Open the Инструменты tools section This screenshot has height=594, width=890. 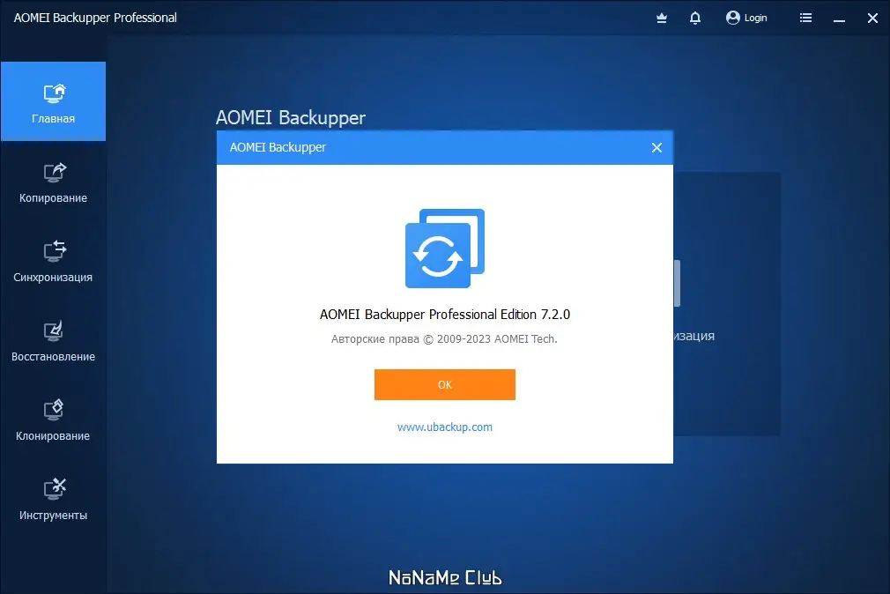pos(53,500)
